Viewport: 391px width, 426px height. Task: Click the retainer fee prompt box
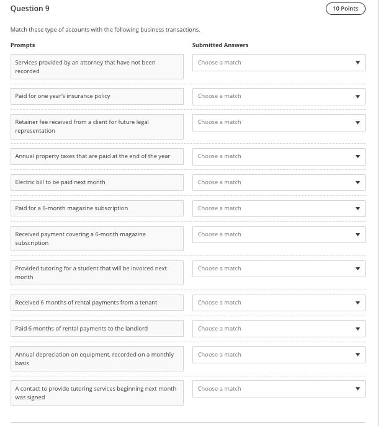[97, 126]
